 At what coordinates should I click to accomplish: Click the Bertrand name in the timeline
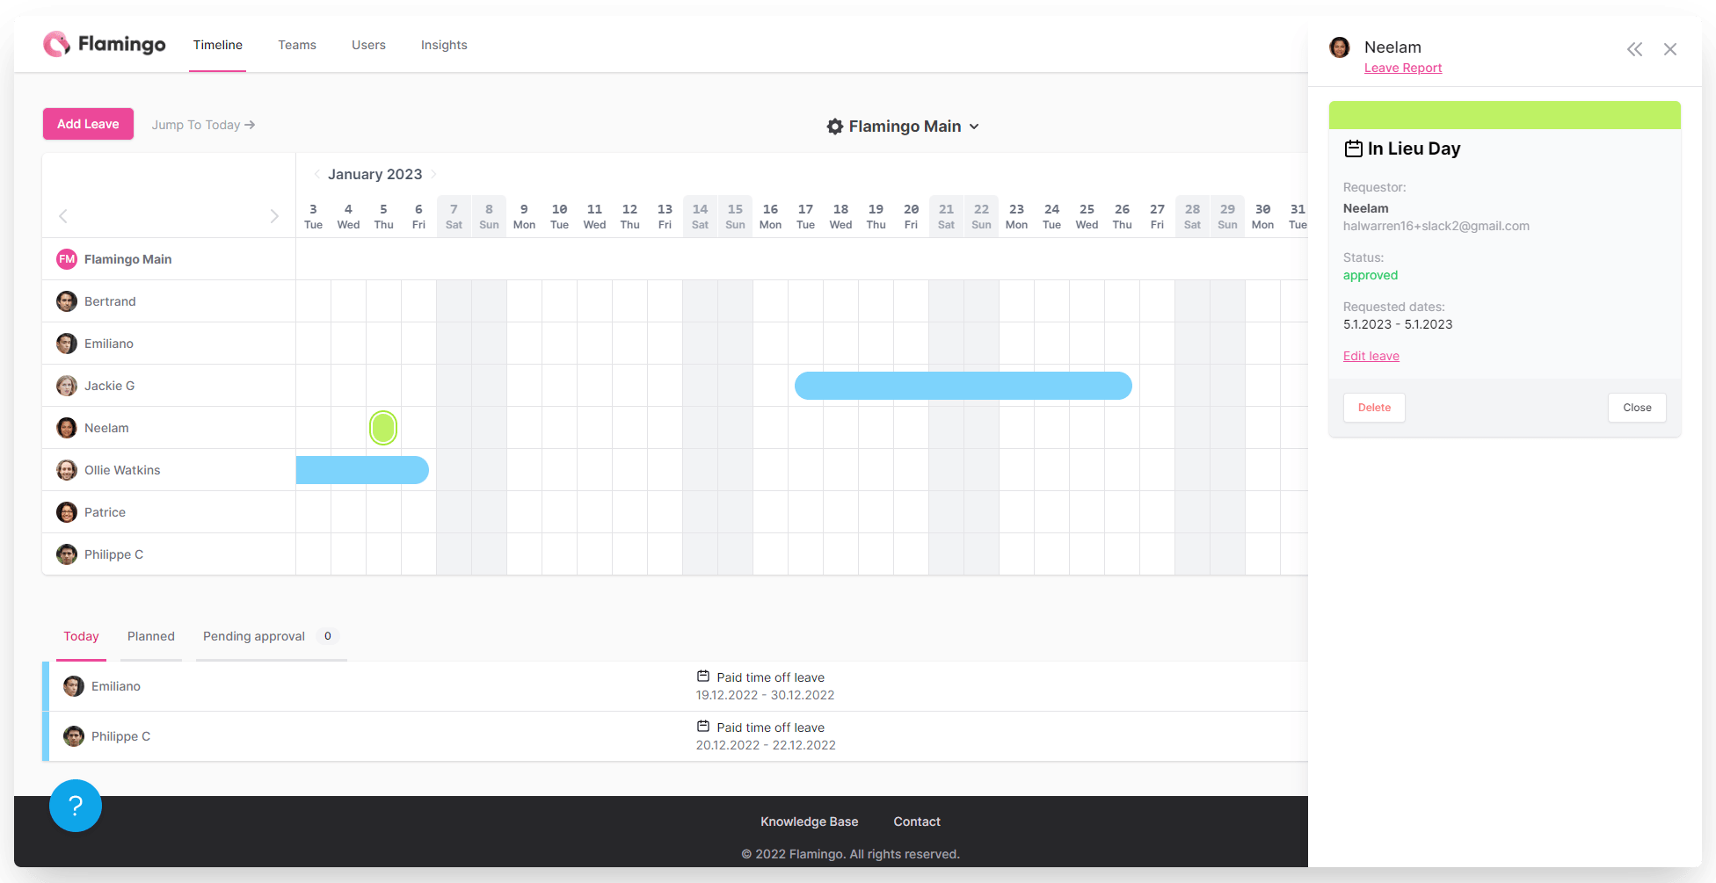click(110, 301)
